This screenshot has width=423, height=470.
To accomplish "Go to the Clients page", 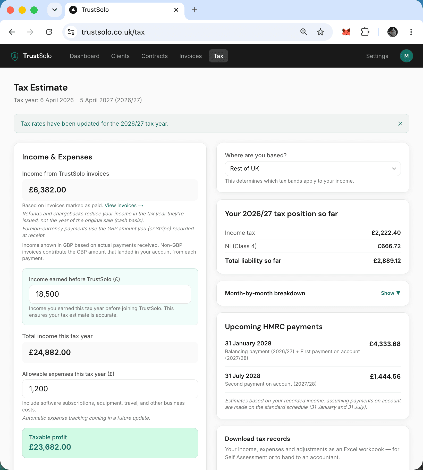I will (120, 56).
